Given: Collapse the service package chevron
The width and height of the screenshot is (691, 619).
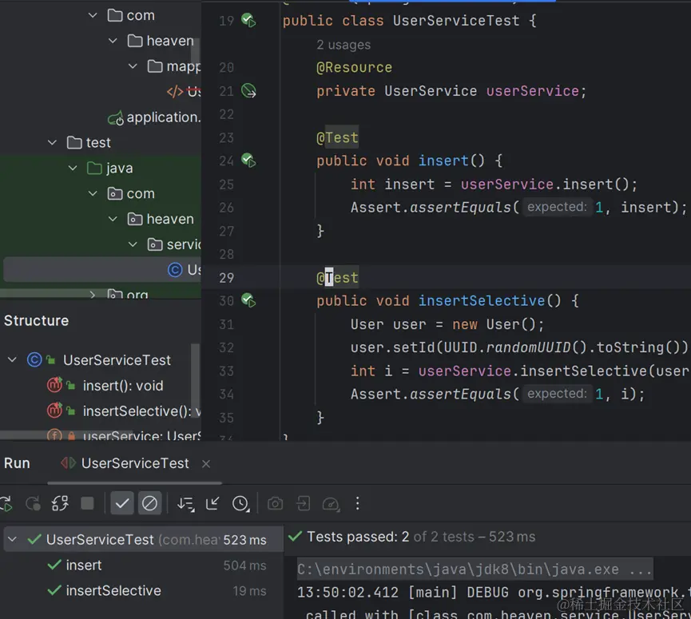Looking at the screenshot, I should coord(133,244).
